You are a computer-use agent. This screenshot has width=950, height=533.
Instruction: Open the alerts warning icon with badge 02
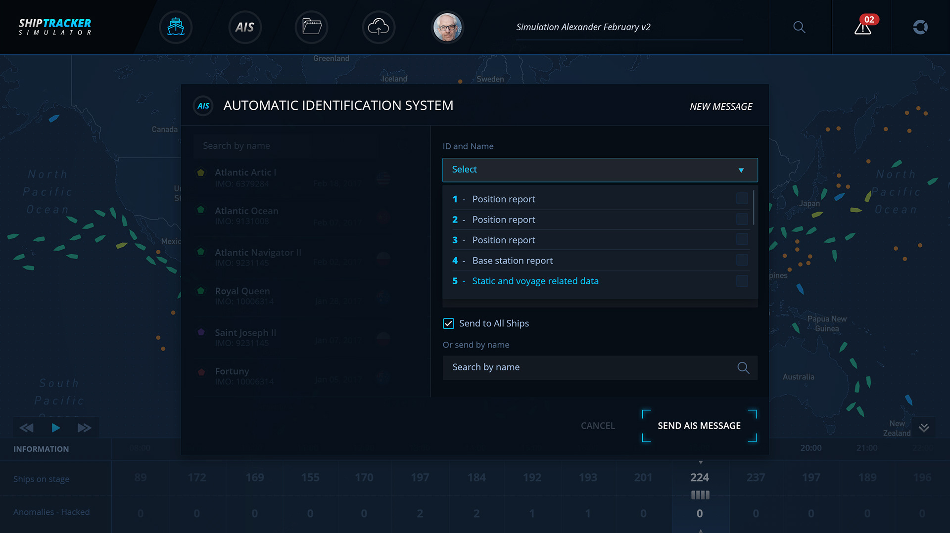(x=864, y=26)
